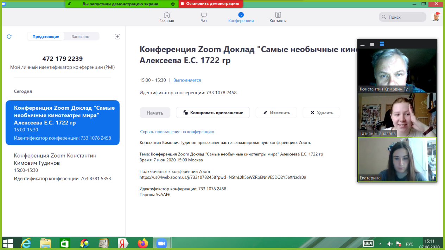The image size is (445, 250).
Task: Copy invitation with Копировать приглашение
Action: 213,113
